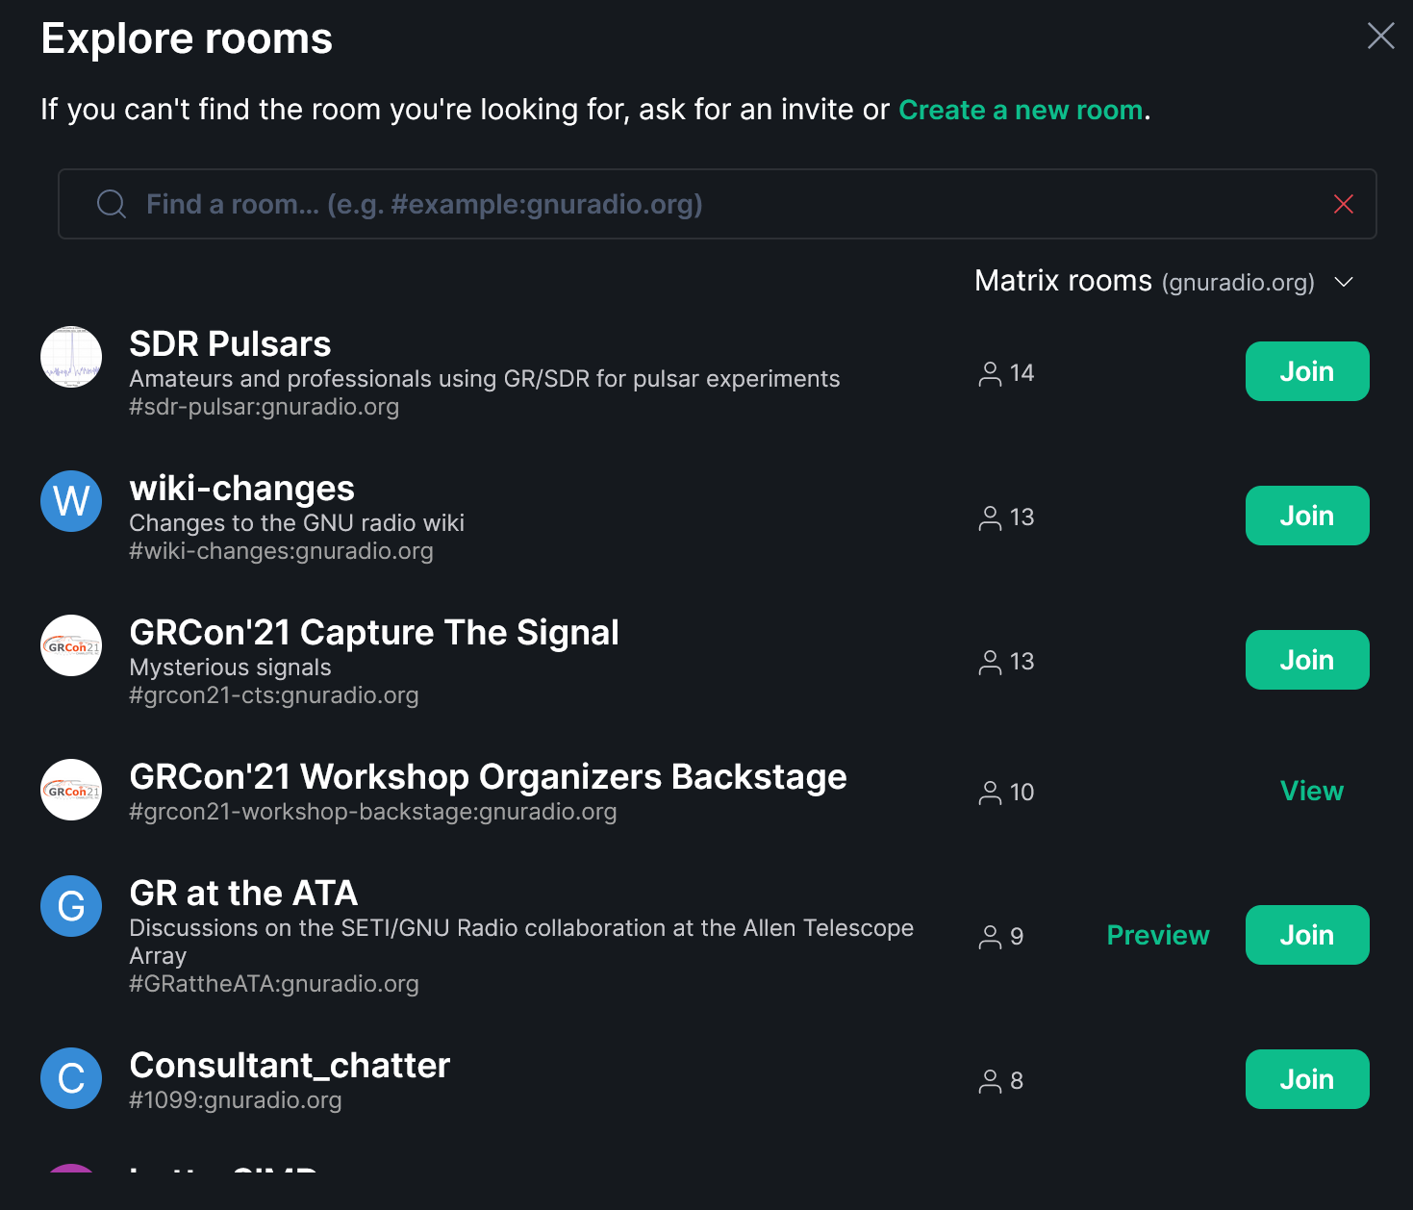Join the SDR Pulsars room
1413x1210 pixels.
(x=1307, y=371)
